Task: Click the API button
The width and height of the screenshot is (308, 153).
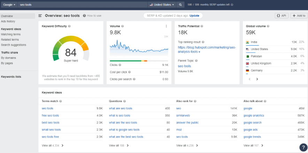Action: (282, 16)
